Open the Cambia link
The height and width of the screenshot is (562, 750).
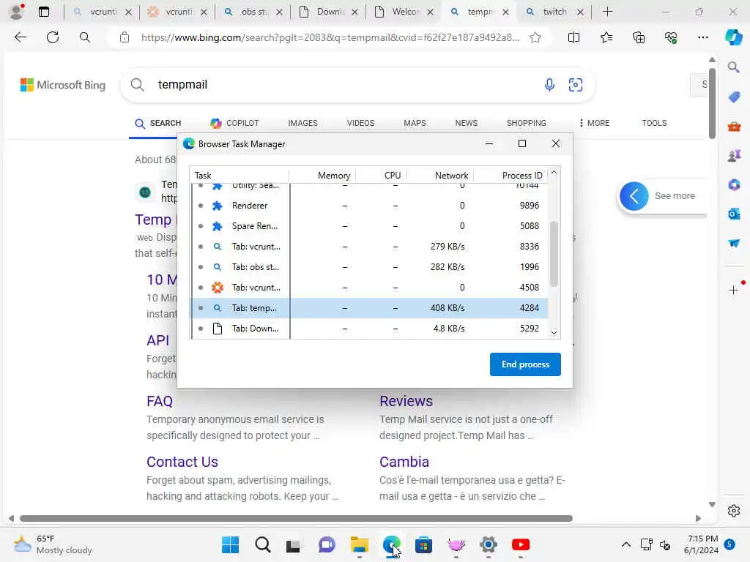click(x=404, y=462)
